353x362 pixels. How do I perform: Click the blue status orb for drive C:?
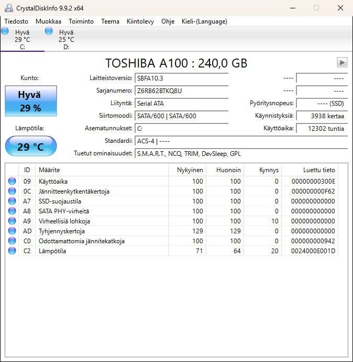[5, 31]
